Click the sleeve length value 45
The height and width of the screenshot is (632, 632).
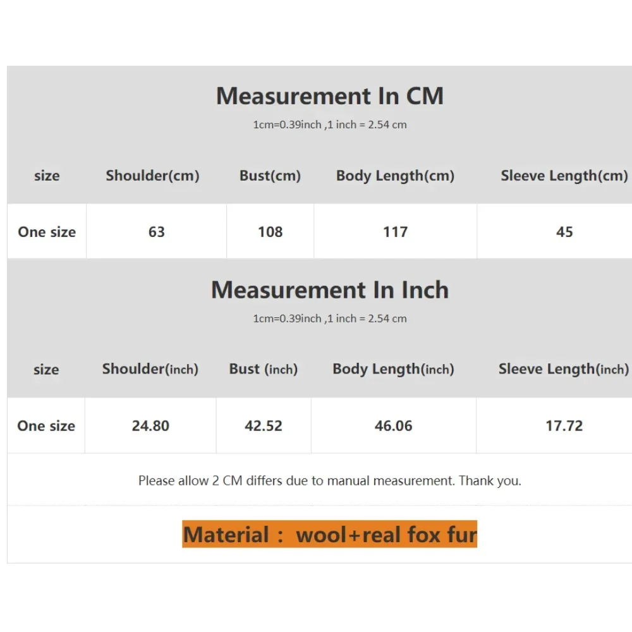(564, 232)
